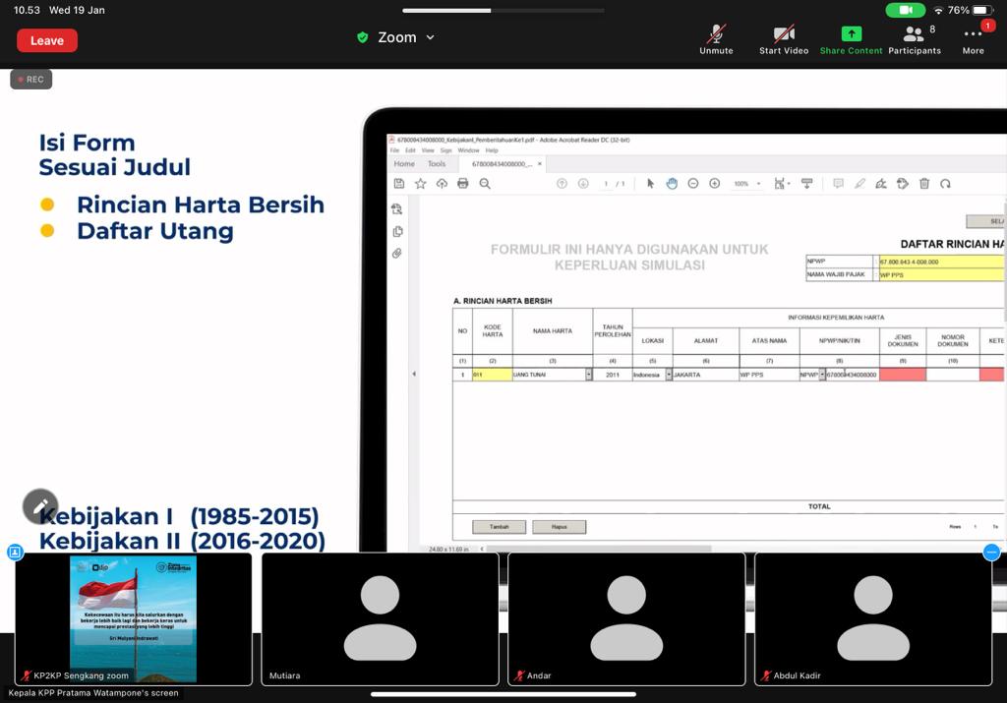Click the zoom-in plus icon in Acrobat
This screenshot has width=1007, height=703.
(x=715, y=184)
